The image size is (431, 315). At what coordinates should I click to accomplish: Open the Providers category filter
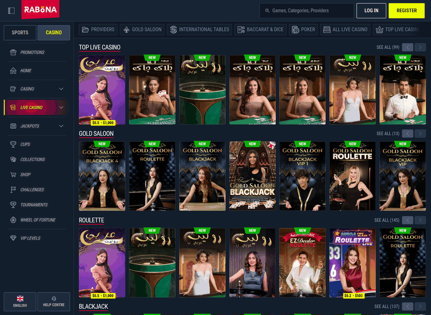(x=98, y=29)
